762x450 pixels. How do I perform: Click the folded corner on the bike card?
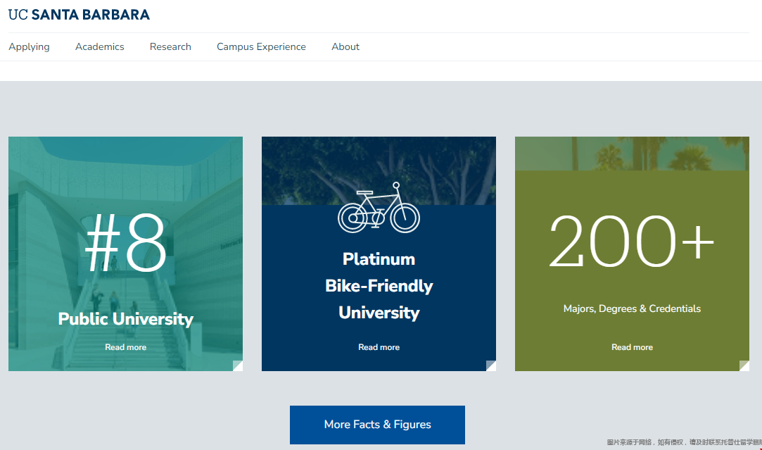pos(491,365)
